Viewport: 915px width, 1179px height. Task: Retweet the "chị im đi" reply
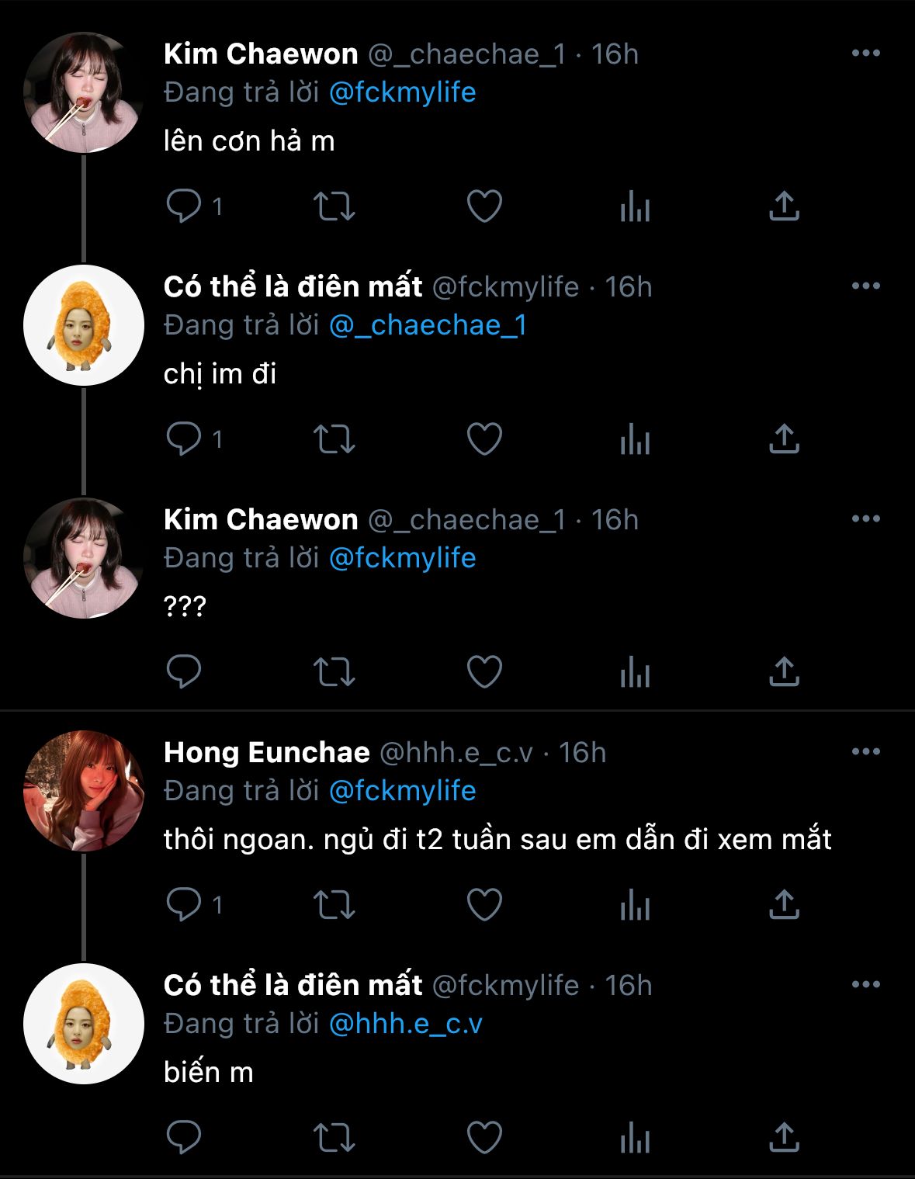[334, 439]
